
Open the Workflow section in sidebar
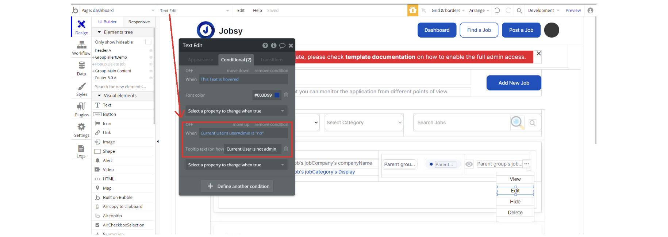point(81,48)
